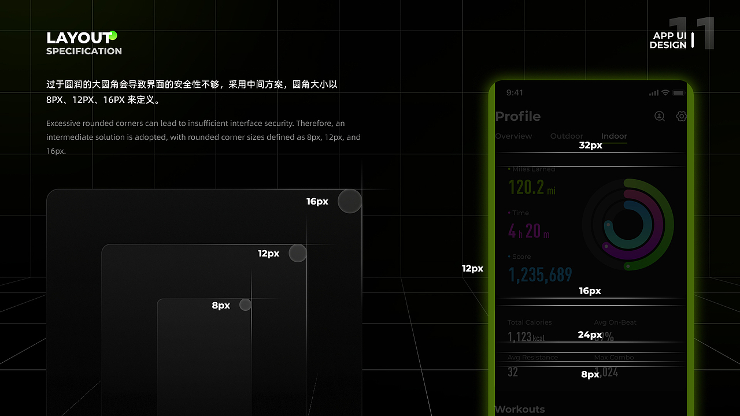740x416 pixels.
Task: Click the SPECIFICATION subtitle
Action: tap(84, 51)
